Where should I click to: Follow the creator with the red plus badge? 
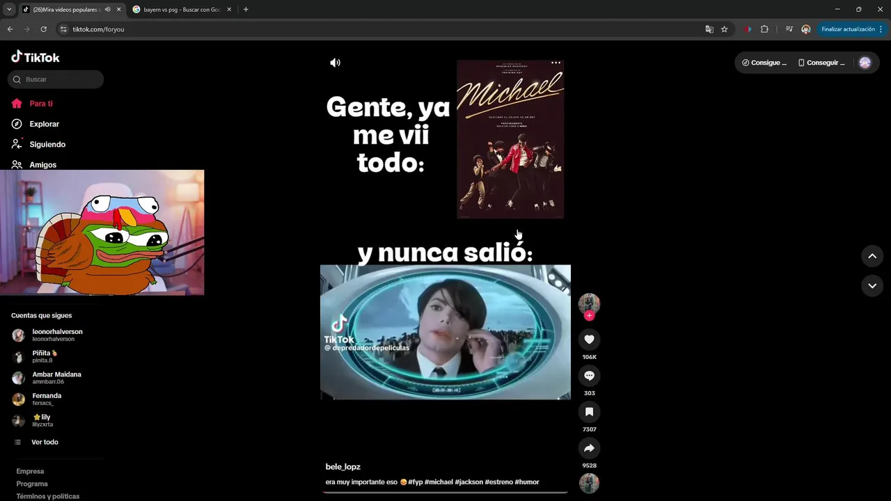click(x=589, y=316)
